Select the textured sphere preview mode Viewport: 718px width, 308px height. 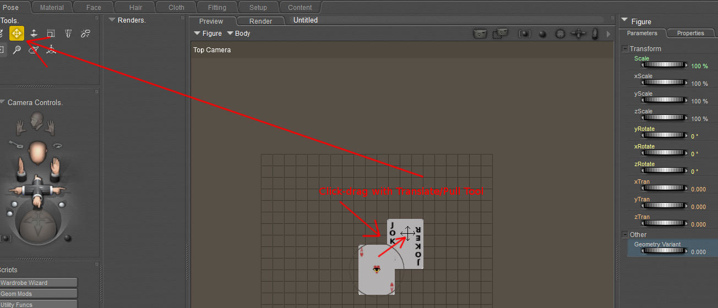560,34
